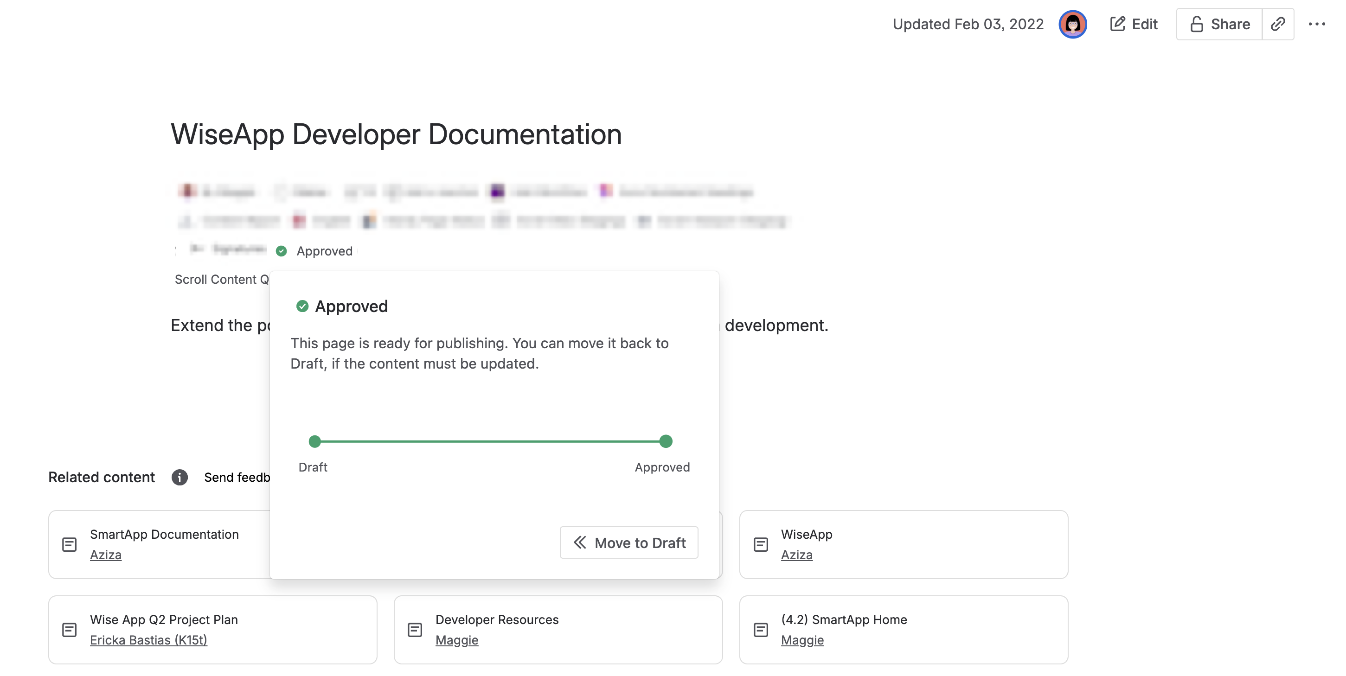Click the Send feedback link
This screenshot has width=1346, height=676.
(238, 477)
